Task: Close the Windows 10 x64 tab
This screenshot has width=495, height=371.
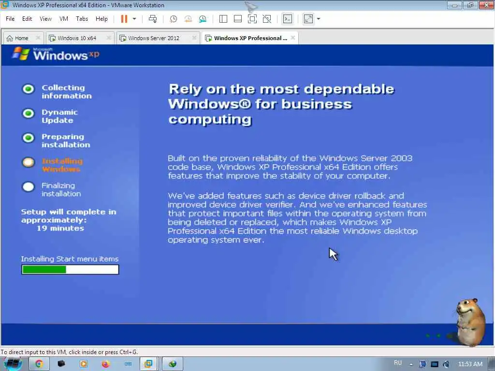Action: coord(109,38)
